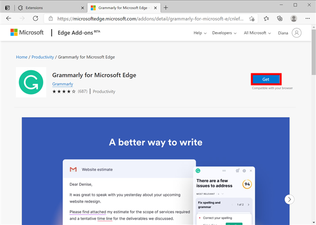This screenshot has width=316, height=225.
Task: Click the Diana account name
Action: (x=283, y=33)
